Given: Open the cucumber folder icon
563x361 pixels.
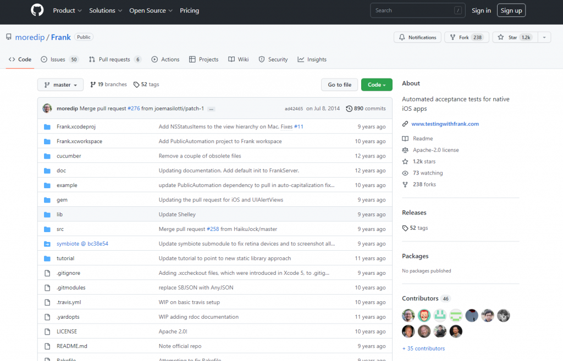Looking at the screenshot, I should point(47,156).
